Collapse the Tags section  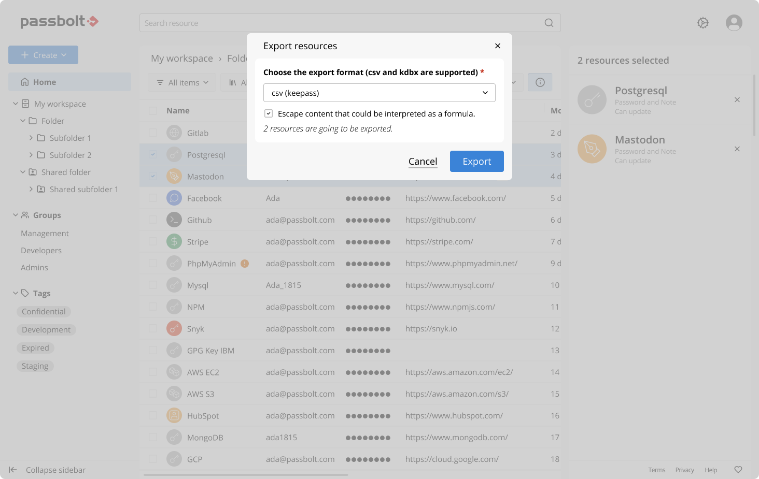(16, 293)
